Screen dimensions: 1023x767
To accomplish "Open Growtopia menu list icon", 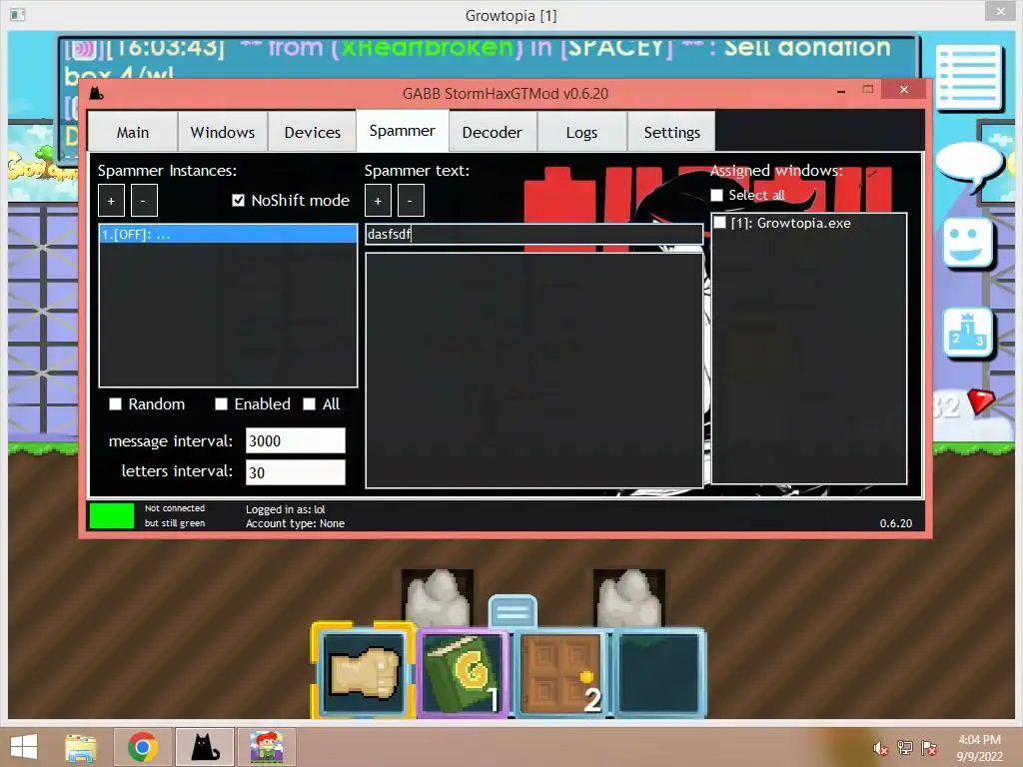I will point(969,76).
